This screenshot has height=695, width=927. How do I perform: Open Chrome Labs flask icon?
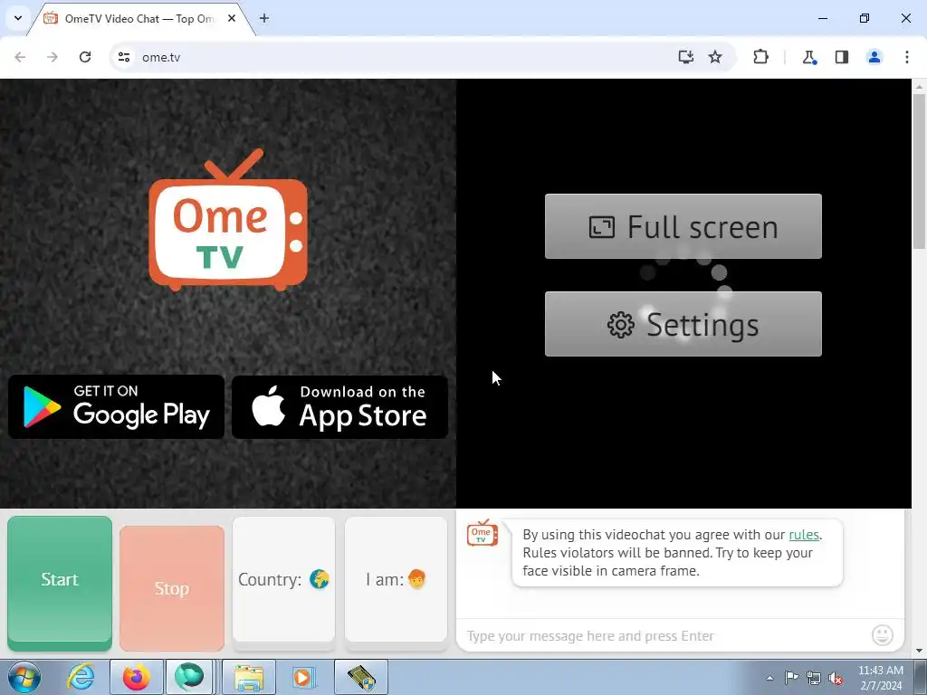[809, 57]
